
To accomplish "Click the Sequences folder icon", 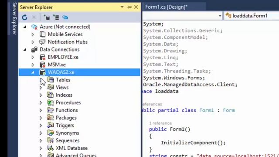I will [x=51, y=140].
